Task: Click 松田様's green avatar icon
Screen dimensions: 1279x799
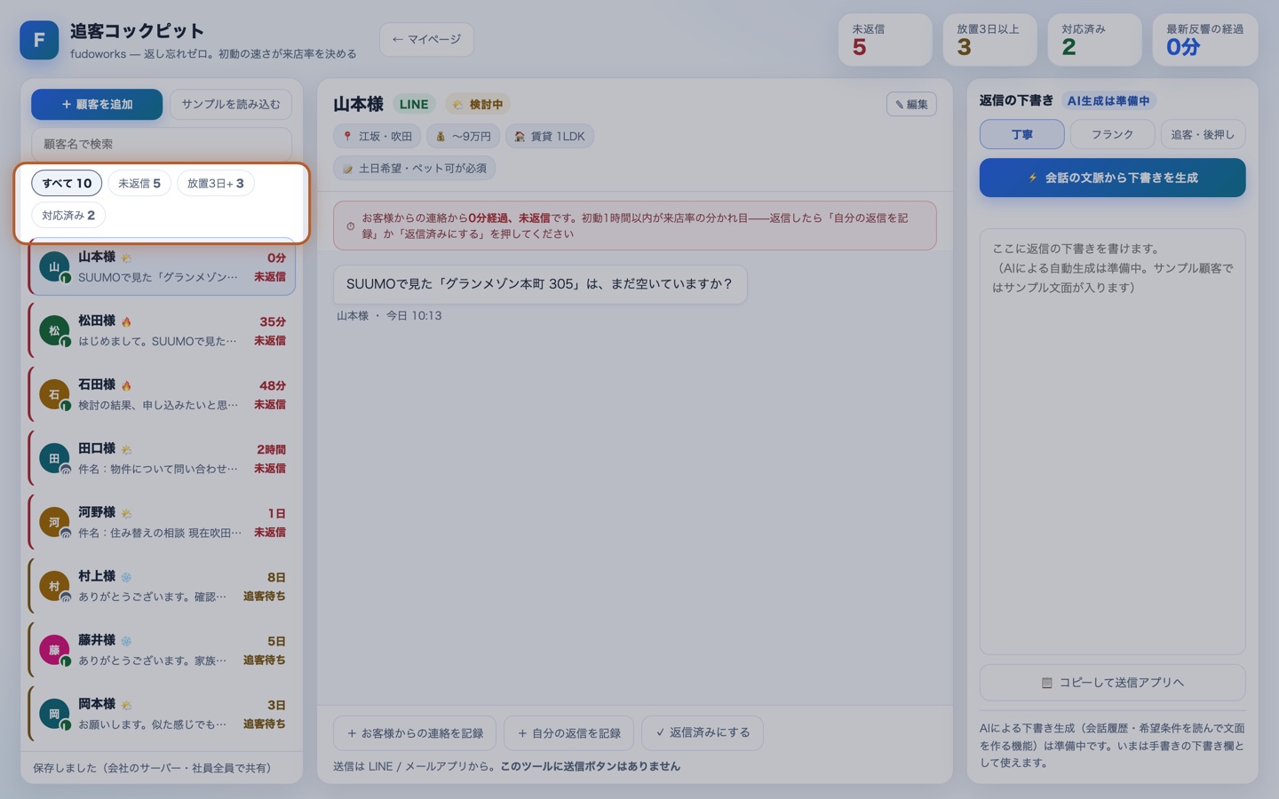Action: pyautogui.click(x=54, y=330)
